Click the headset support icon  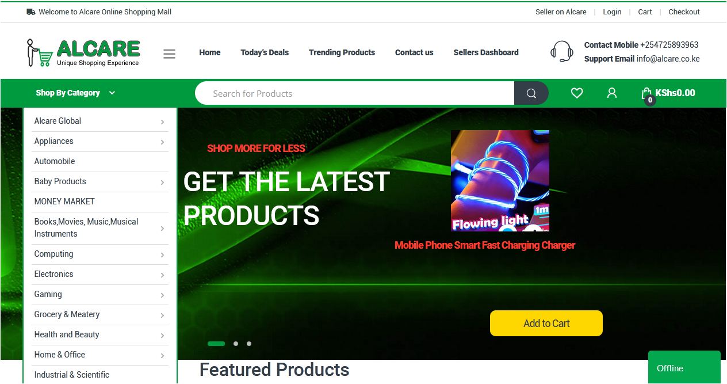(561, 51)
